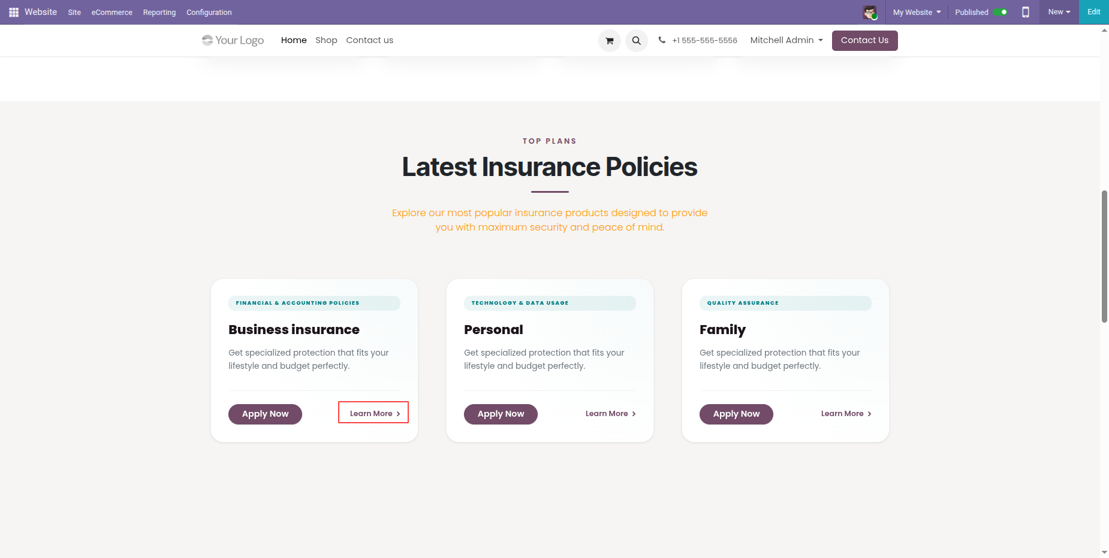Screen dimensions: 1109x558
Task: Click Apply Now under Business insurance
Action: (265, 414)
